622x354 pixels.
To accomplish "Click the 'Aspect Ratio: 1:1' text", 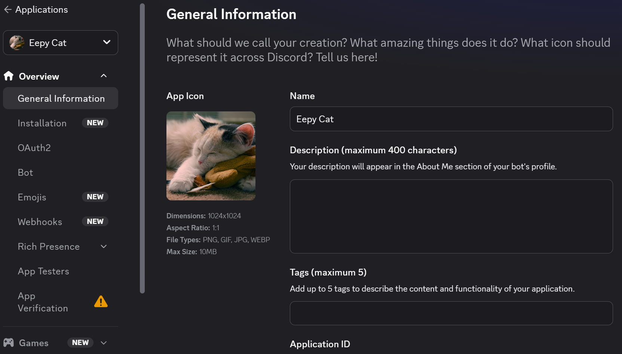I will (193, 228).
